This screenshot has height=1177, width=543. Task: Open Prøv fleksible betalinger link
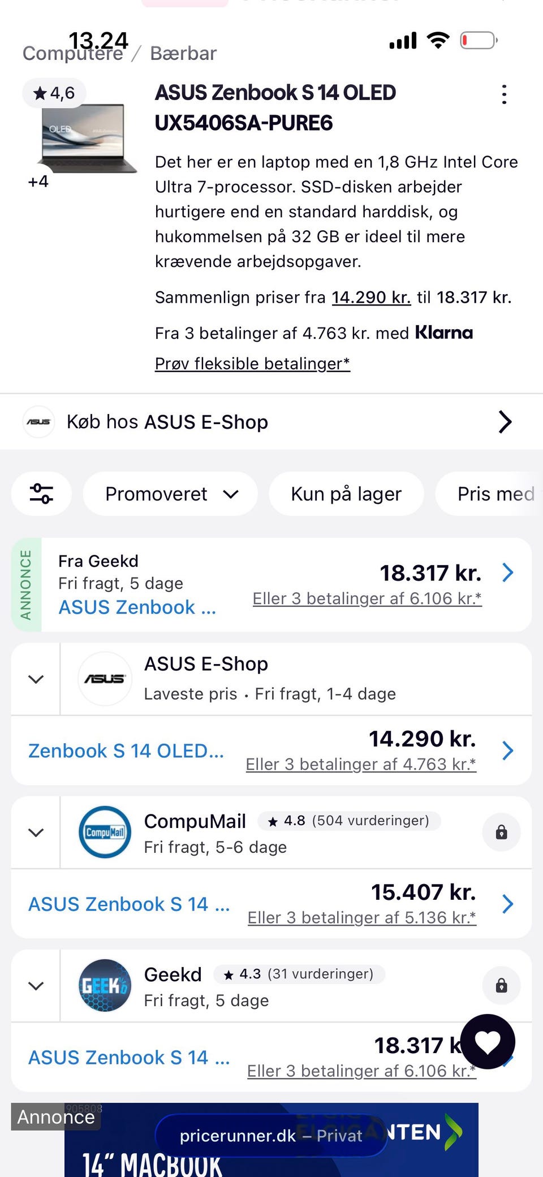coord(252,363)
